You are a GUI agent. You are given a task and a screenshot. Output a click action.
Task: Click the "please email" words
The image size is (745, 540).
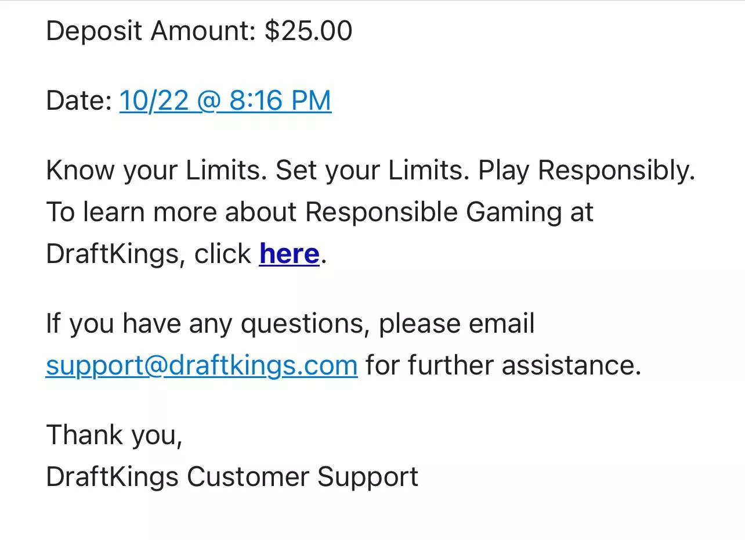pyautogui.click(x=457, y=323)
